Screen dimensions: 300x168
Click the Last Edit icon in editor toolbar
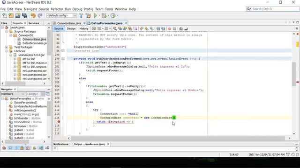coord(94,28)
